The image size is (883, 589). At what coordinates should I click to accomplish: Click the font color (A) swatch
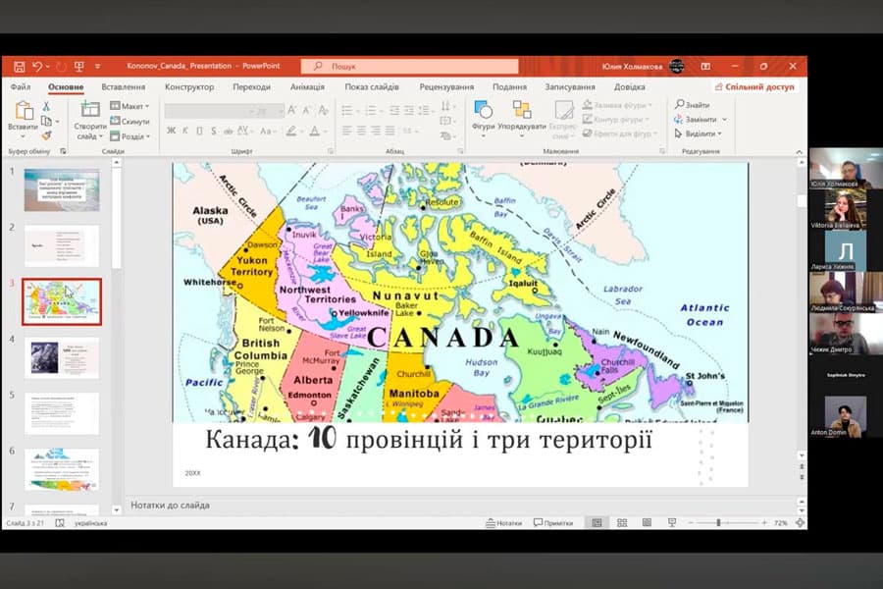click(314, 131)
